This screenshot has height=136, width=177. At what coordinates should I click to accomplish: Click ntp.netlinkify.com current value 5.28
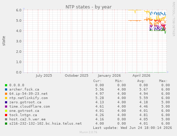tap(100, 98)
